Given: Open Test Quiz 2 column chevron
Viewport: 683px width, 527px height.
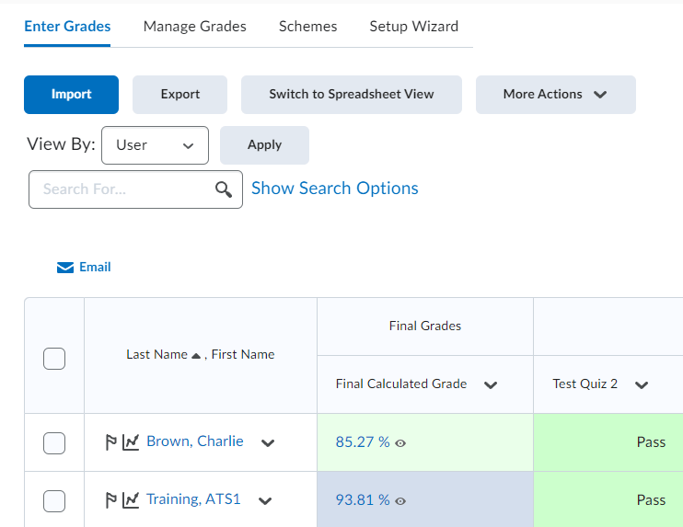Looking at the screenshot, I should click(x=642, y=384).
